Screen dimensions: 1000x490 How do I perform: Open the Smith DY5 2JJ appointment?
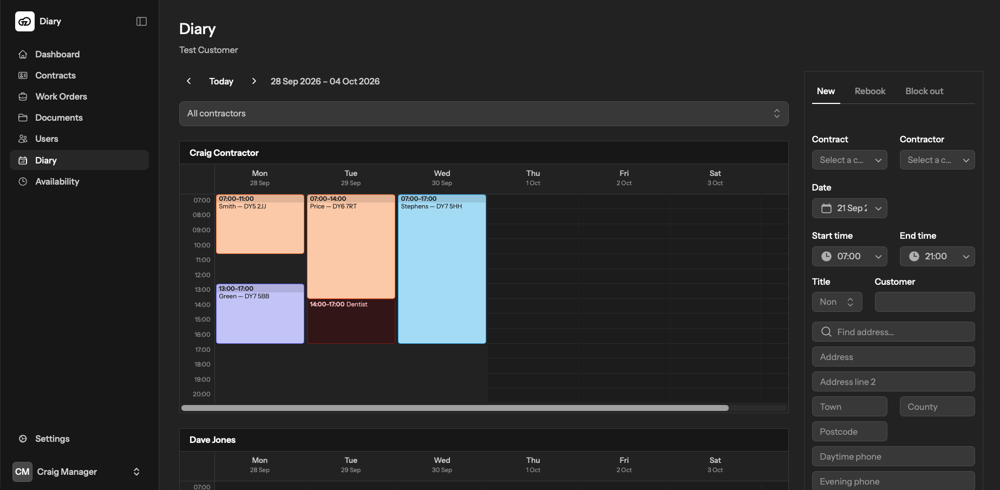pos(260,224)
